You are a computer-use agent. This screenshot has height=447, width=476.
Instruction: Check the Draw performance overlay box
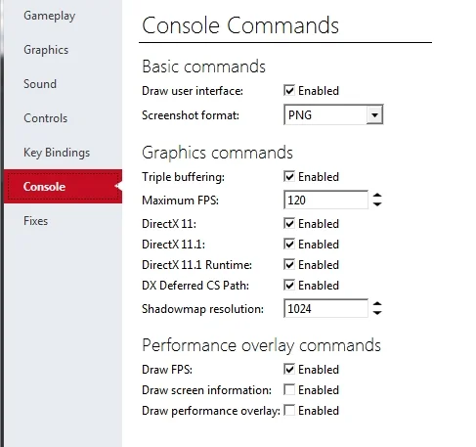(289, 410)
